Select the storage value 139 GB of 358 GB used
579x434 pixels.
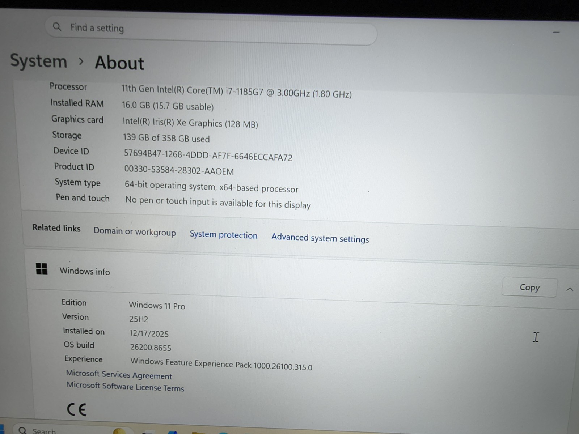pos(166,138)
